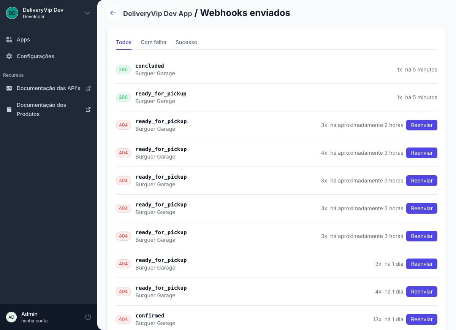The width and height of the screenshot is (456, 330).
Task: Click the 13x retry count text
Action: tap(377, 319)
